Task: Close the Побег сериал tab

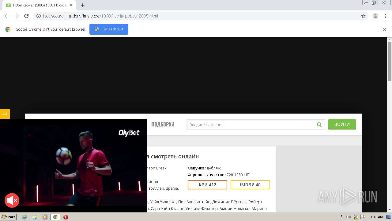Action: pos(71,5)
